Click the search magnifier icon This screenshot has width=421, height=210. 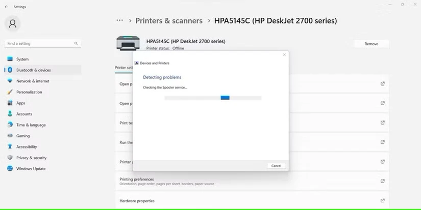pos(76,43)
